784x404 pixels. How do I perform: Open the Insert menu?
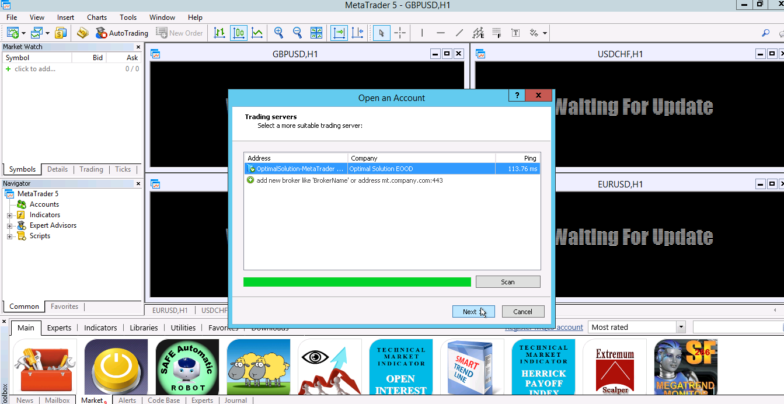tap(65, 18)
